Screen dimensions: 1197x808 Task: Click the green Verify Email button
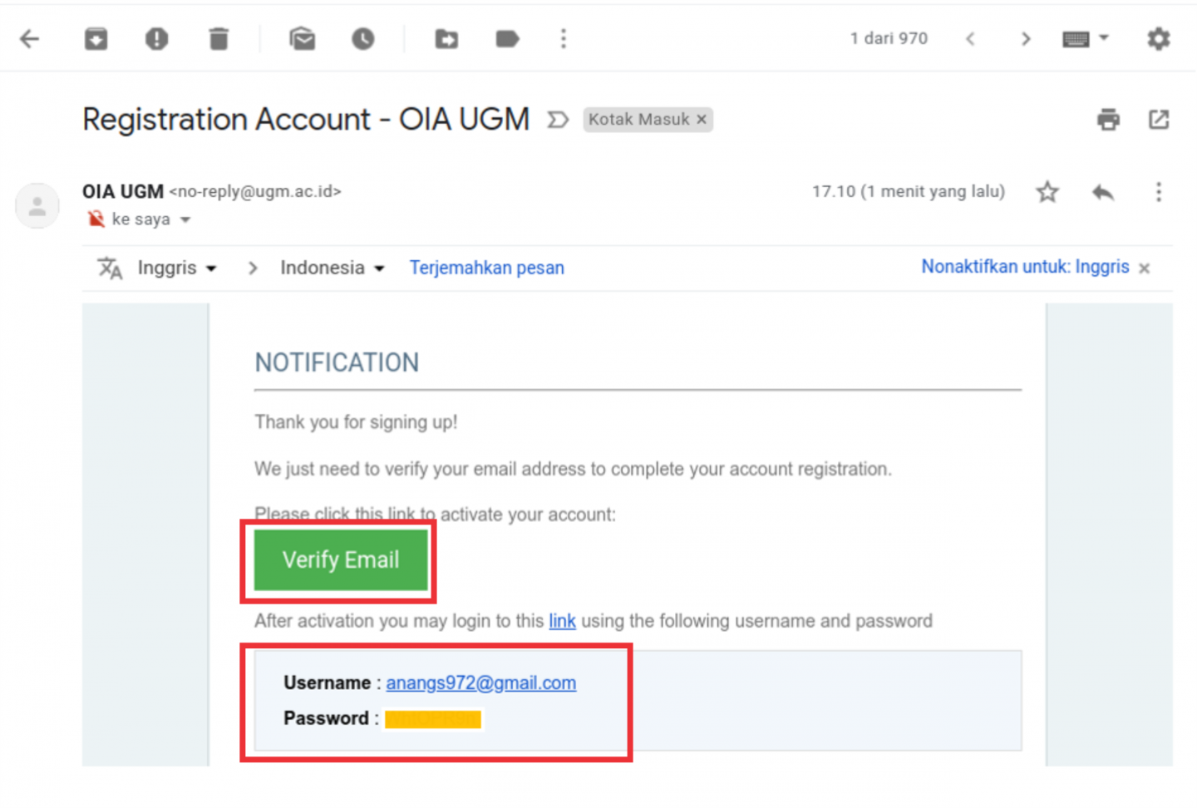[x=341, y=560]
